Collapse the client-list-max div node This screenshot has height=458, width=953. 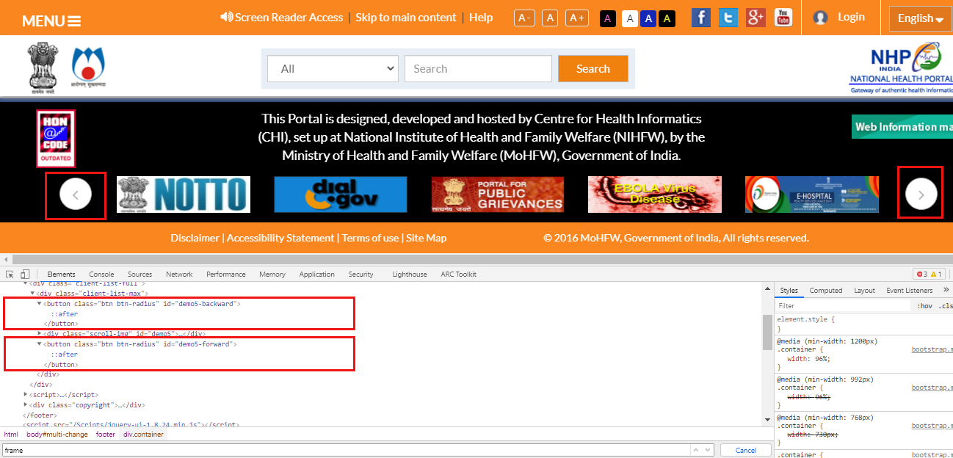32,293
